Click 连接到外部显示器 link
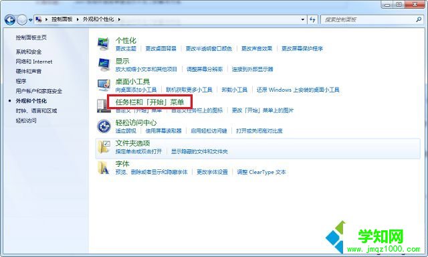Image resolution: width=428 pixels, height=257 pixels. click(x=253, y=69)
